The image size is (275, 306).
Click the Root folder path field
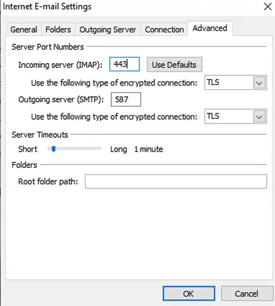(x=176, y=182)
